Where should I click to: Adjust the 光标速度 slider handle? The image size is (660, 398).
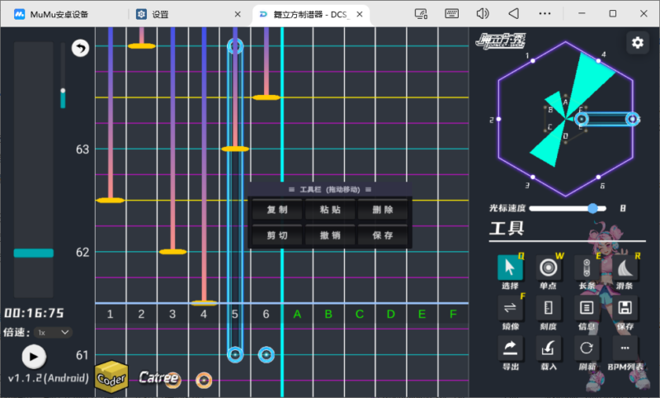592,208
